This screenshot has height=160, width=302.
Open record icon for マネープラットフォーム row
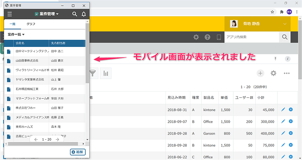[9, 99]
